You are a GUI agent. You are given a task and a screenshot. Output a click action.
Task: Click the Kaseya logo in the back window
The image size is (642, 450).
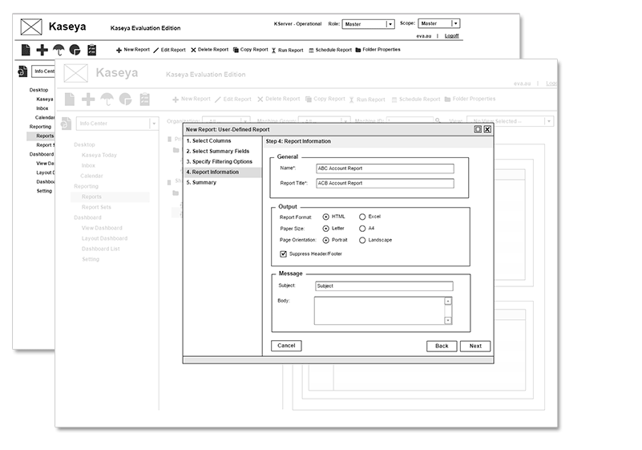(31, 27)
